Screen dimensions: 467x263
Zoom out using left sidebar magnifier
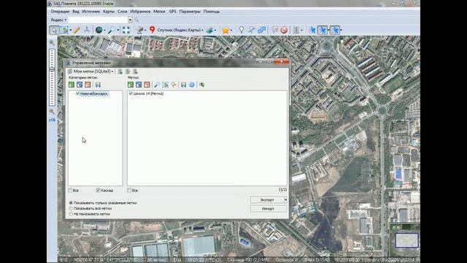click(52, 112)
